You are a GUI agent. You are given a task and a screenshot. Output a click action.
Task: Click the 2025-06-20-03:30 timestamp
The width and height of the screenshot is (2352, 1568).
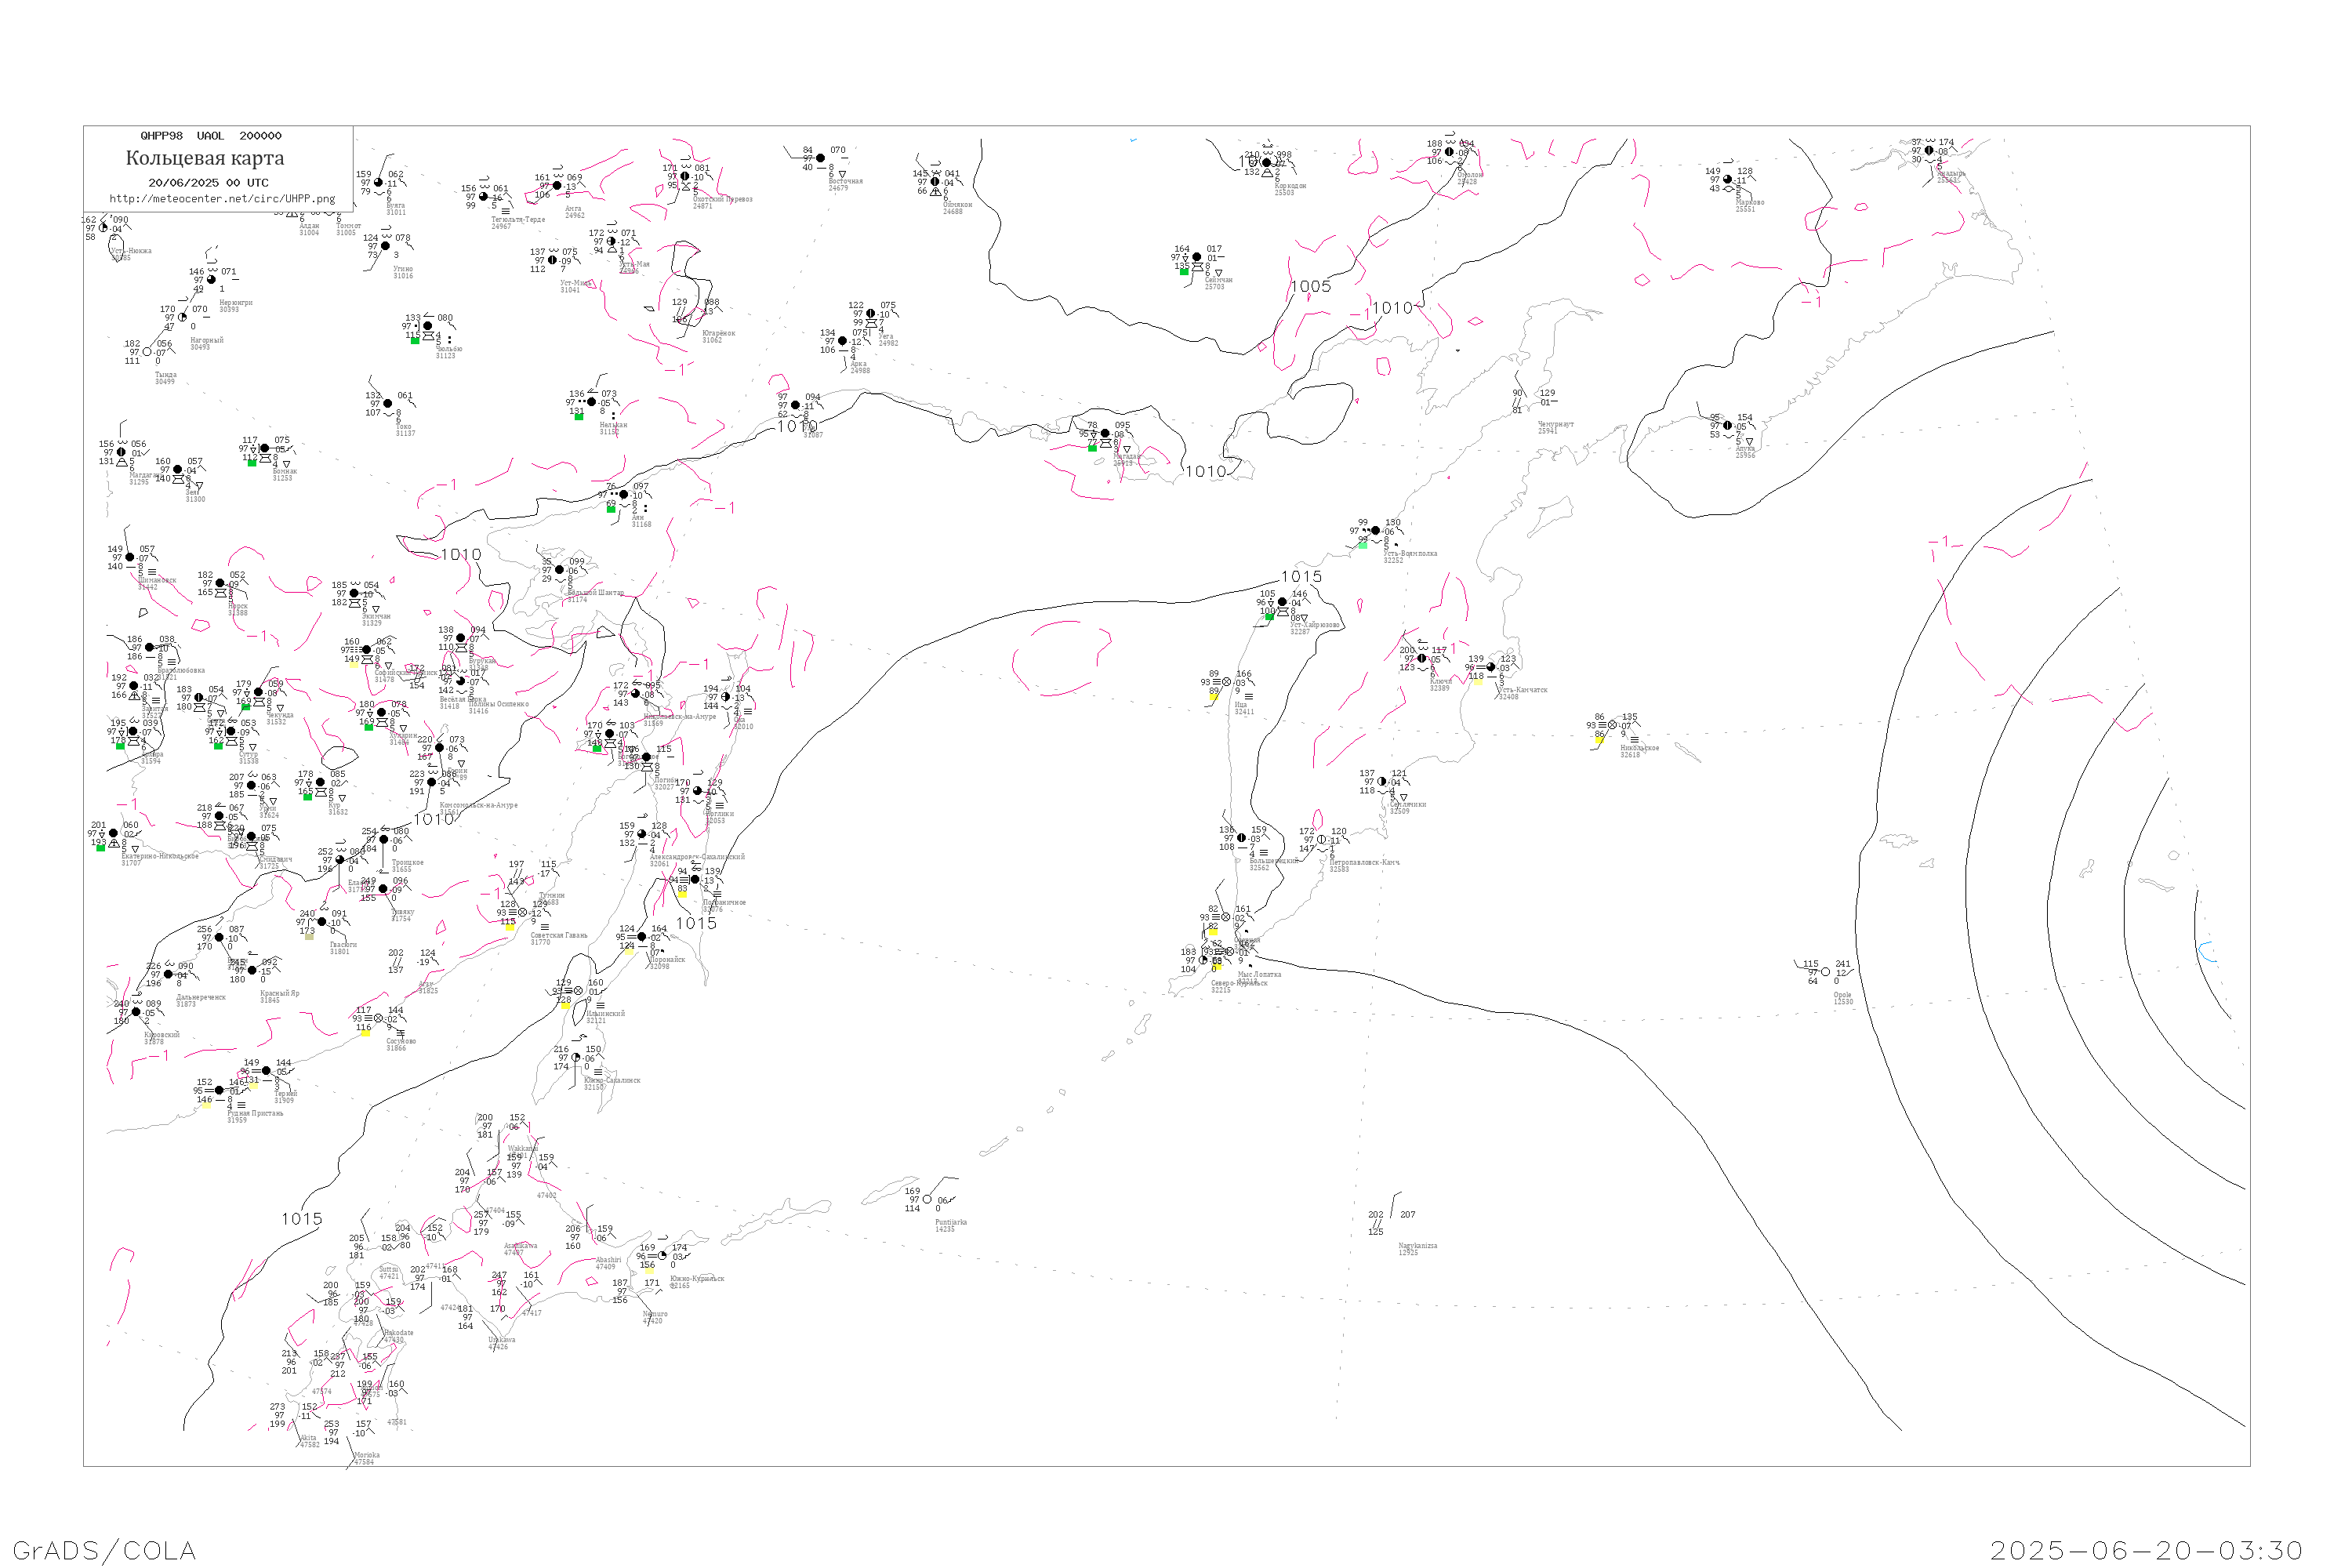pyautogui.click(x=2146, y=1550)
